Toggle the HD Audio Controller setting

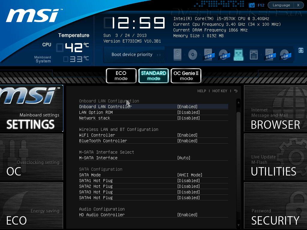[x=153, y=215]
